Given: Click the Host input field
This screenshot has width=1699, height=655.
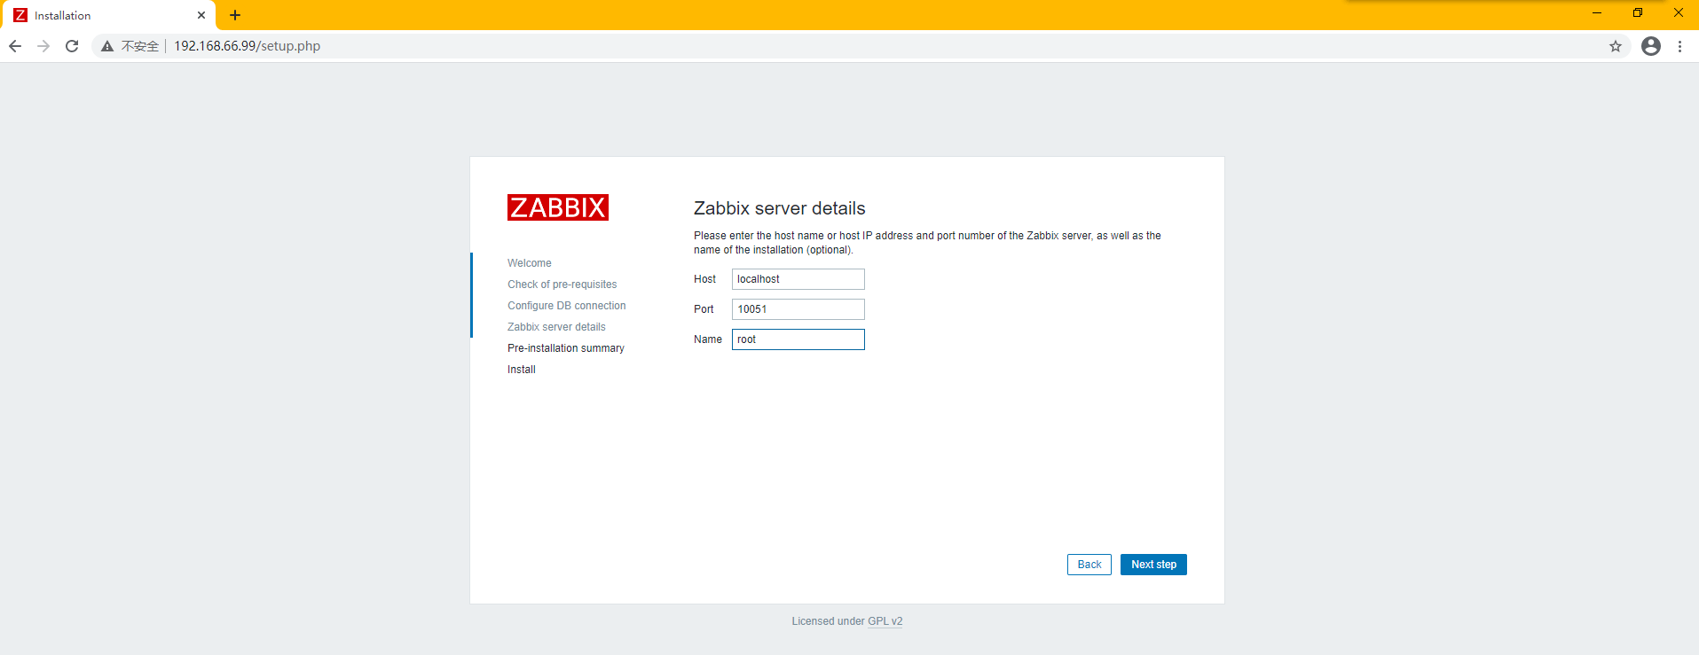Looking at the screenshot, I should (x=798, y=279).
